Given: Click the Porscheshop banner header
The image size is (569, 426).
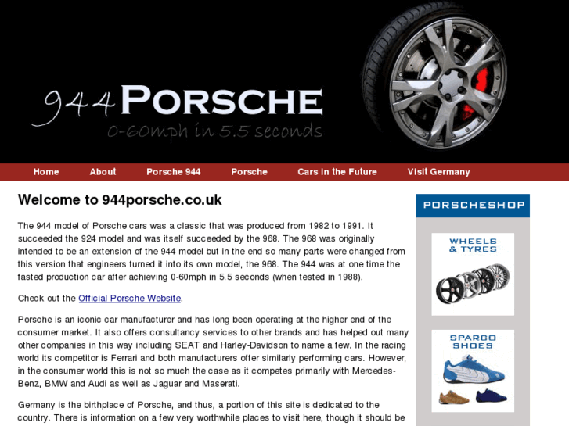Looking at the screenshot, I should (473, 206).
